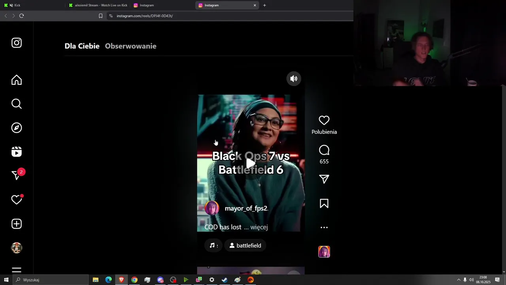Screen dimensions: 506x285
Task: Switch to 'Dla Ciebie' feed tab
Action: coord(82,46)
